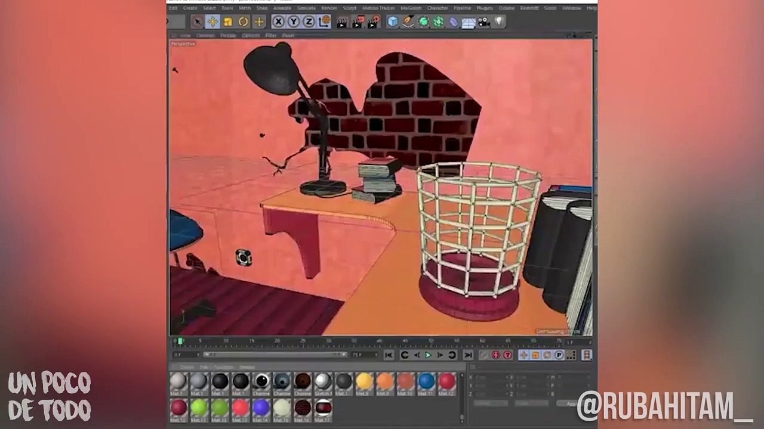Go to next key

point(452,355)
